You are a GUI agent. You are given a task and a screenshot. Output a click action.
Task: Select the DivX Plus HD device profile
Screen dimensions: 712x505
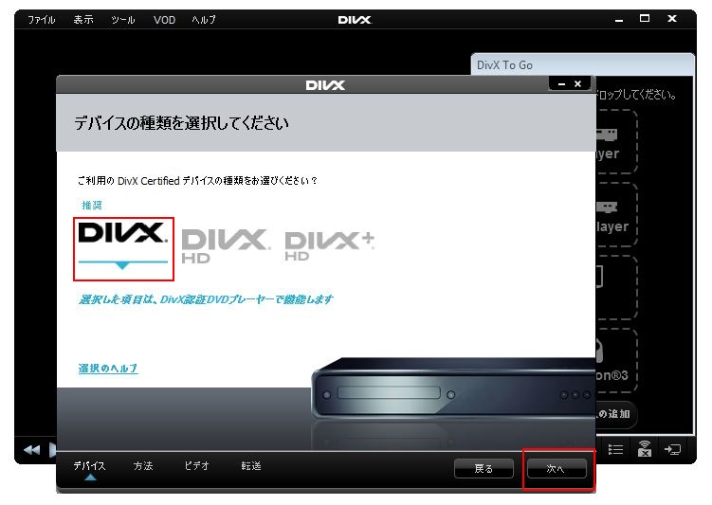tap(329, 246)
